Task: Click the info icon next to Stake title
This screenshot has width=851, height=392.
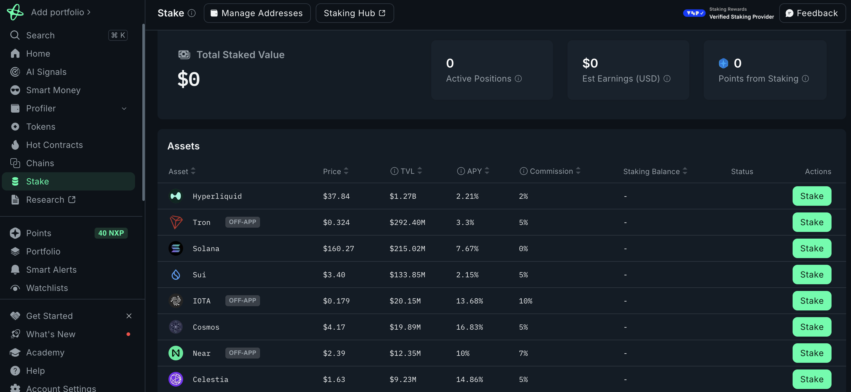Action: point(192,13)
